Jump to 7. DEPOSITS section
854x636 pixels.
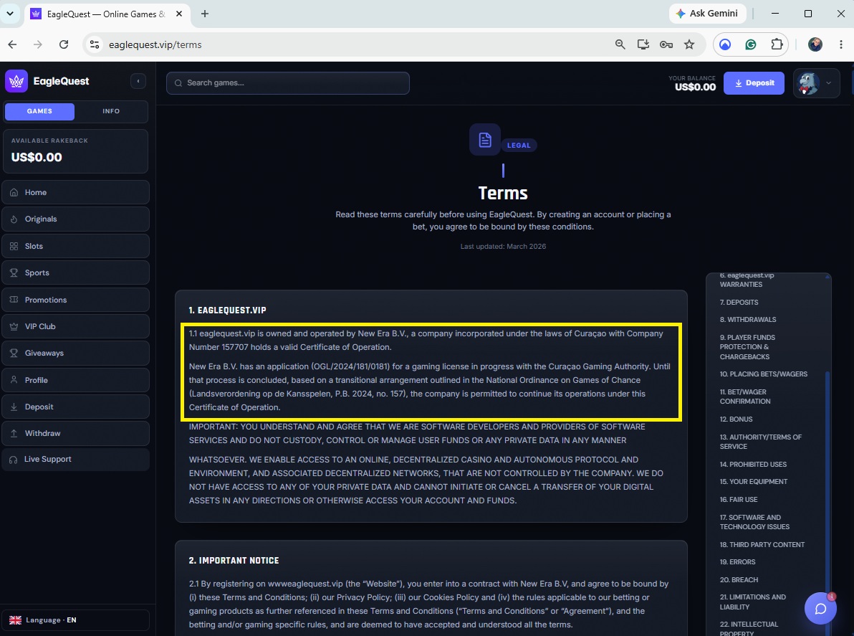point(739,303)
